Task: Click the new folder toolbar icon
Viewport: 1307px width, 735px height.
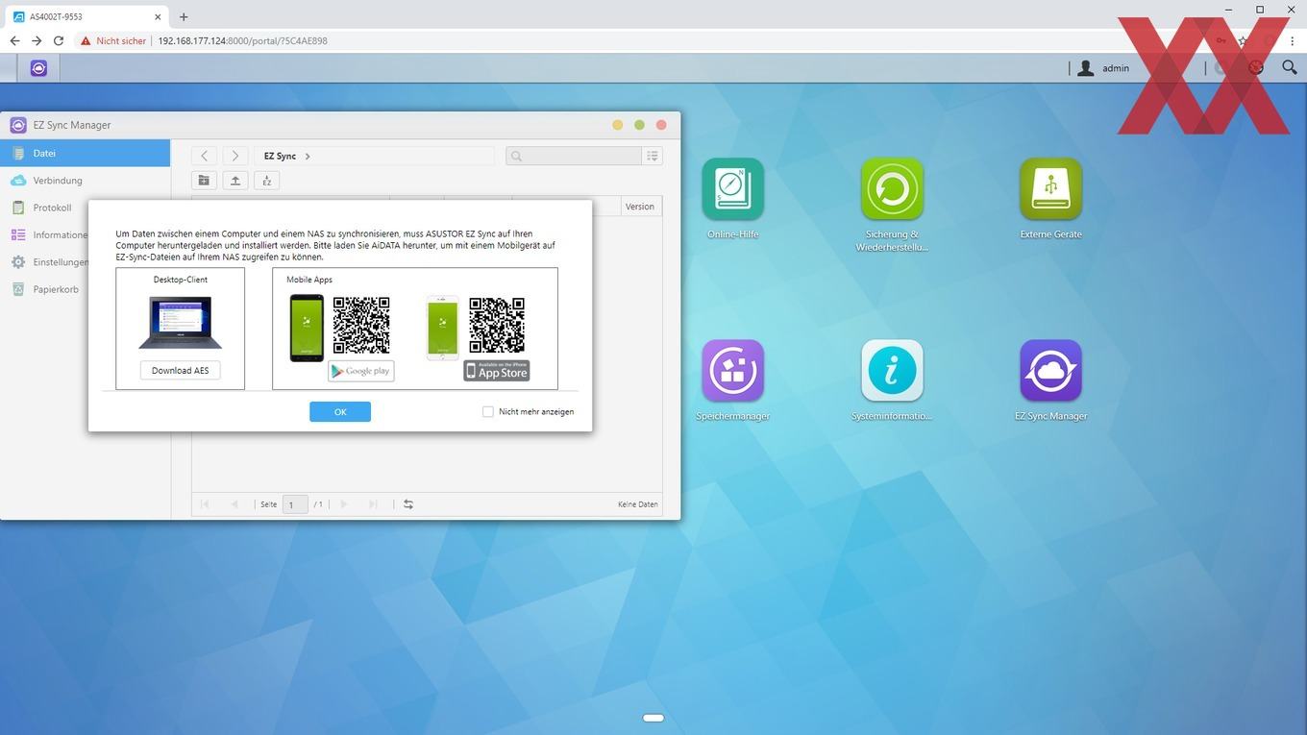Action: (204, 181)
